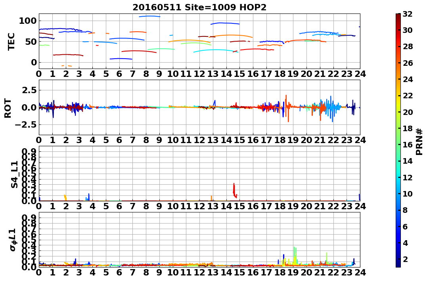Click colorbar tick label "26"
Image resolution: width=427 pixels, height=281 pixels.
tap(408, 63)
